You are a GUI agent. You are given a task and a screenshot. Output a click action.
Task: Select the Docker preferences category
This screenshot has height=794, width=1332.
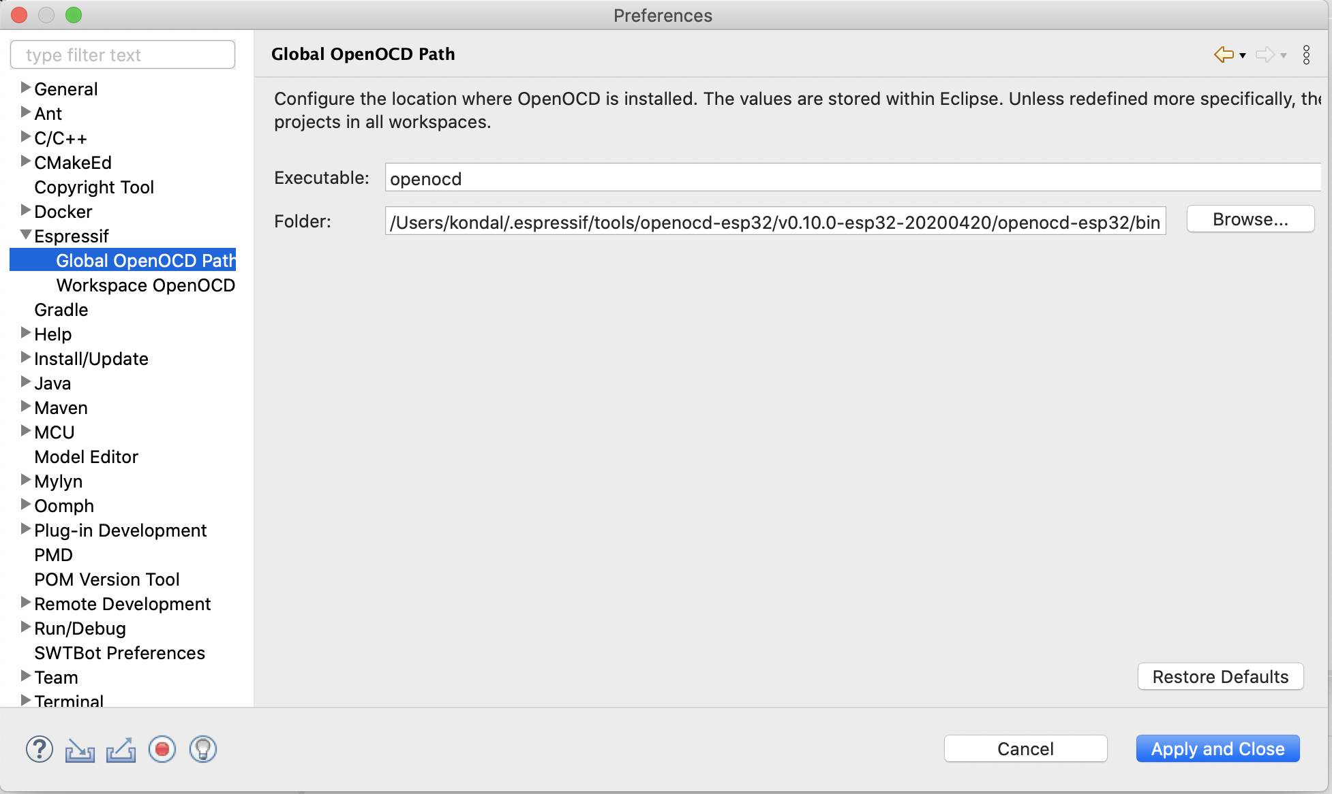61,211
